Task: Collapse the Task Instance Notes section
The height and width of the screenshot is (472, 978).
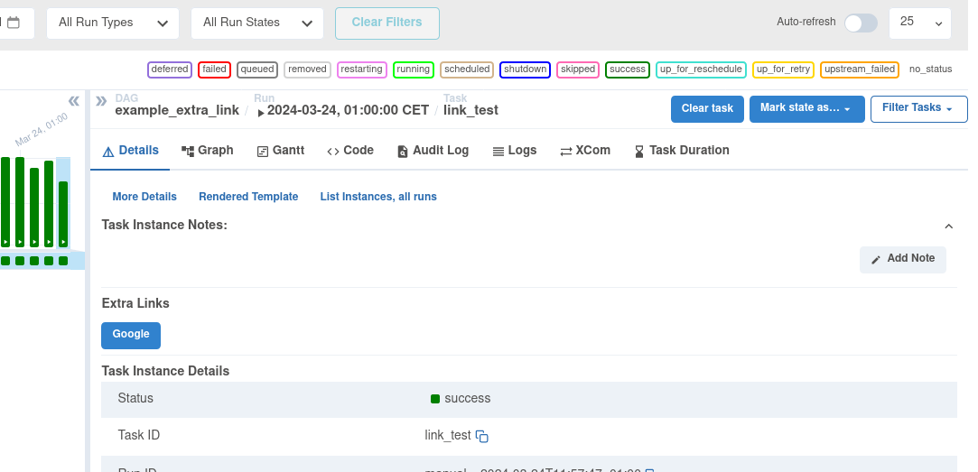Action: pyautogui.click(x=948, y=226)
